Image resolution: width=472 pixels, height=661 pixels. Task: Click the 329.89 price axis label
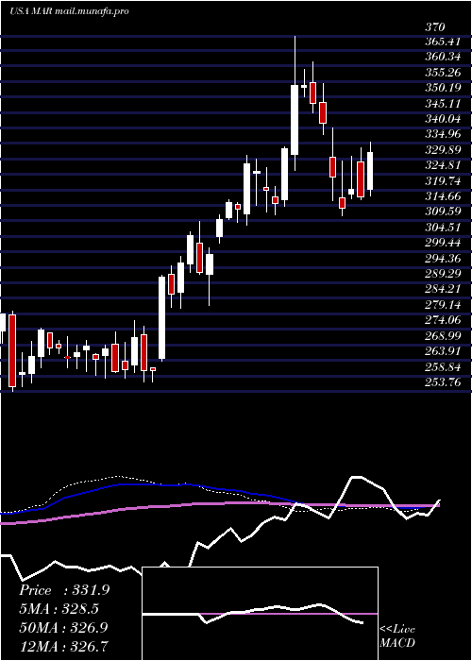[442, 150]
